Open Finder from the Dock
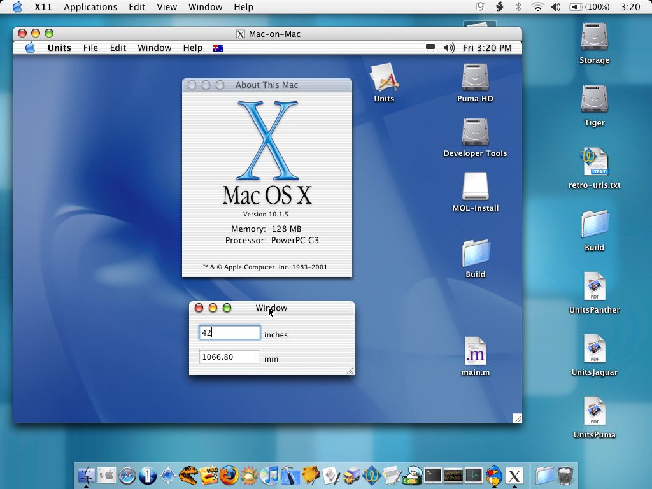Image resolution: width=652 pixels, height=489 pixels. click(x=87, y=475)
